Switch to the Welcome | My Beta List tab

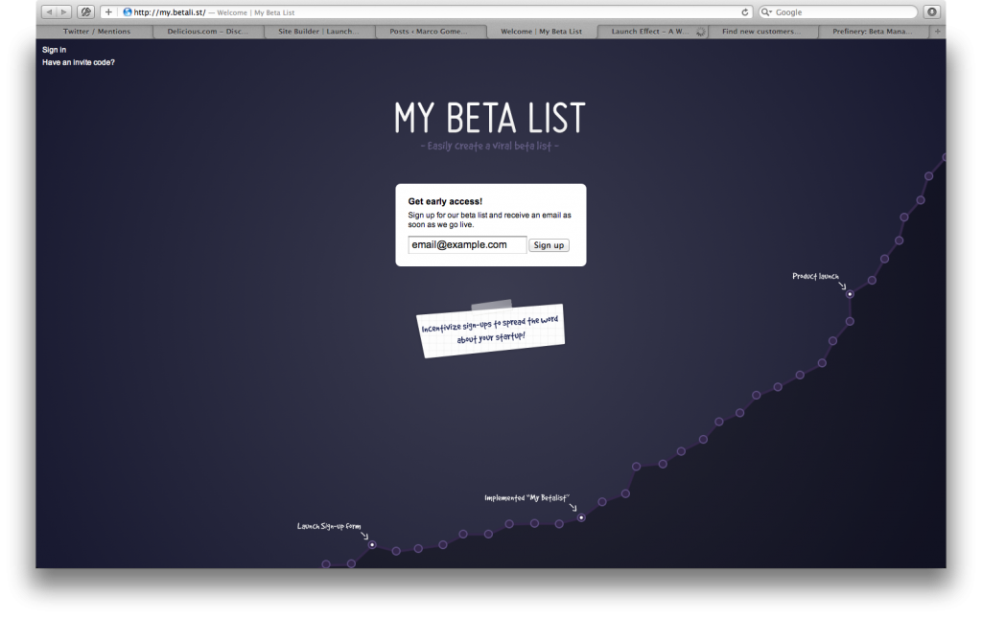(x=542, y=31)
